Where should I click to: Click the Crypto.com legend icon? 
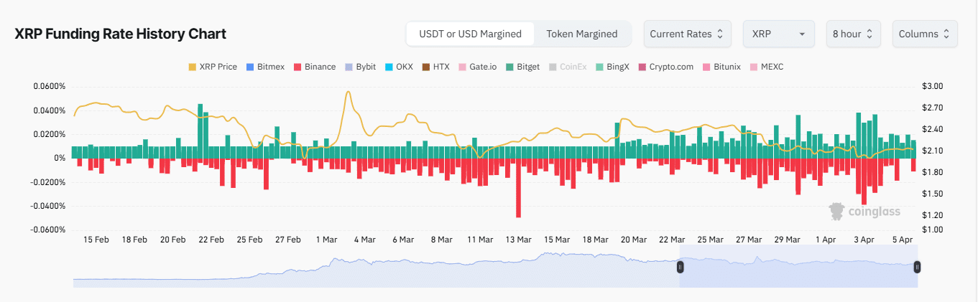(643, 67)
